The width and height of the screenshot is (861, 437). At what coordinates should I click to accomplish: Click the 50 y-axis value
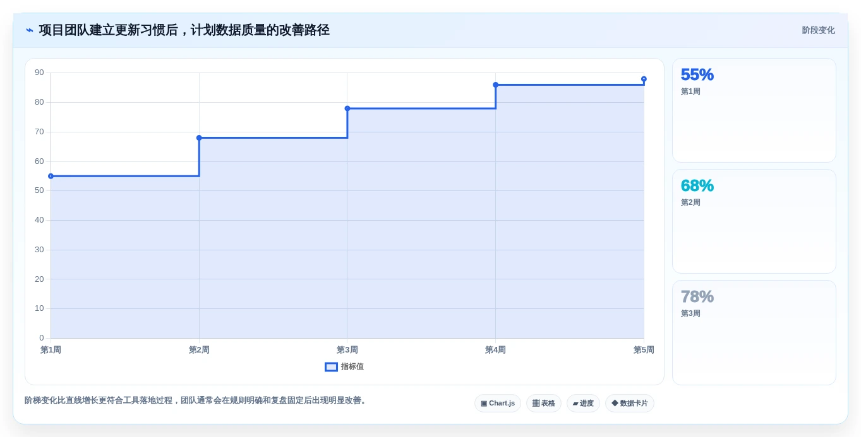click(x=39, y=190)
